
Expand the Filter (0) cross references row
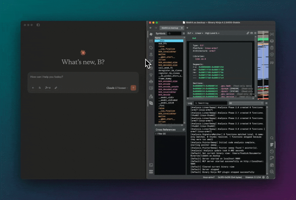[x=156, y=134]
